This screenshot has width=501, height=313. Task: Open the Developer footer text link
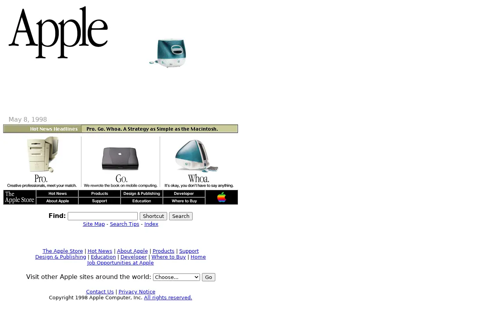point(133,257)
